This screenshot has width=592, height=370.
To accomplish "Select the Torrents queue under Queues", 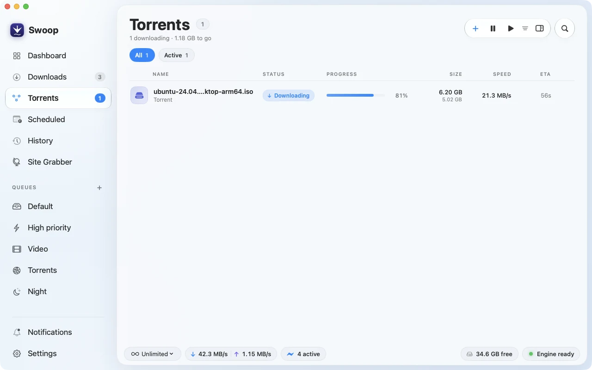I will [58, 270].
